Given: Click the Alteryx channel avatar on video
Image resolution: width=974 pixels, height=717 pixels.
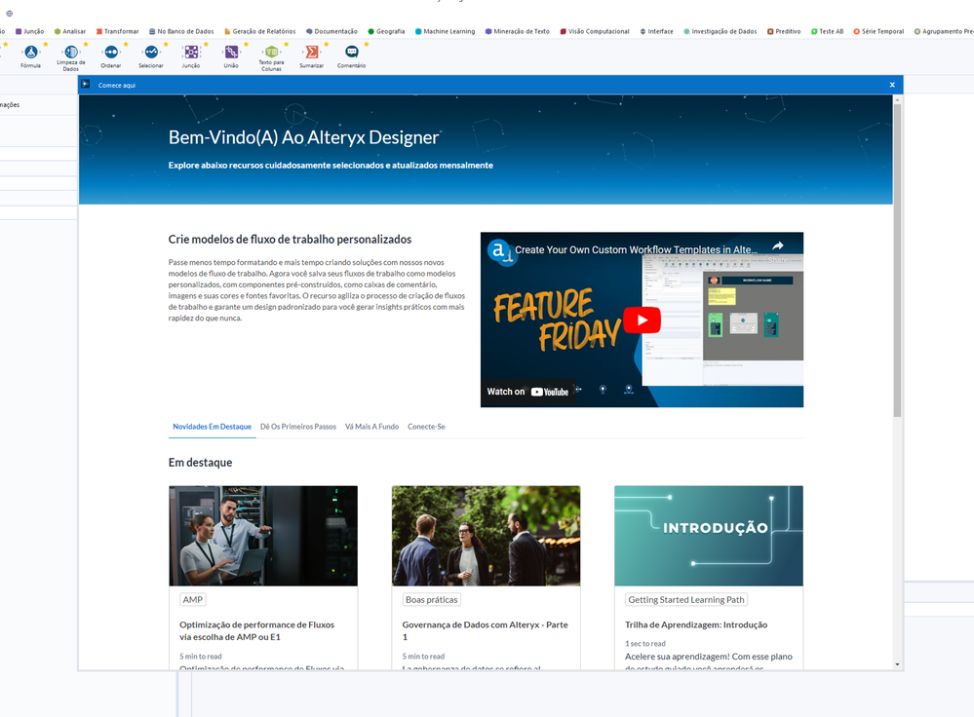Looking at the screenshot, I should click(500, 251).
